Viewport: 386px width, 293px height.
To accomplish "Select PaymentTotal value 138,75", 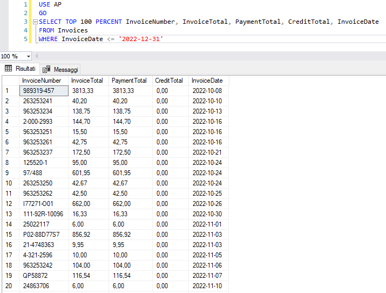I will coord(131,111).
